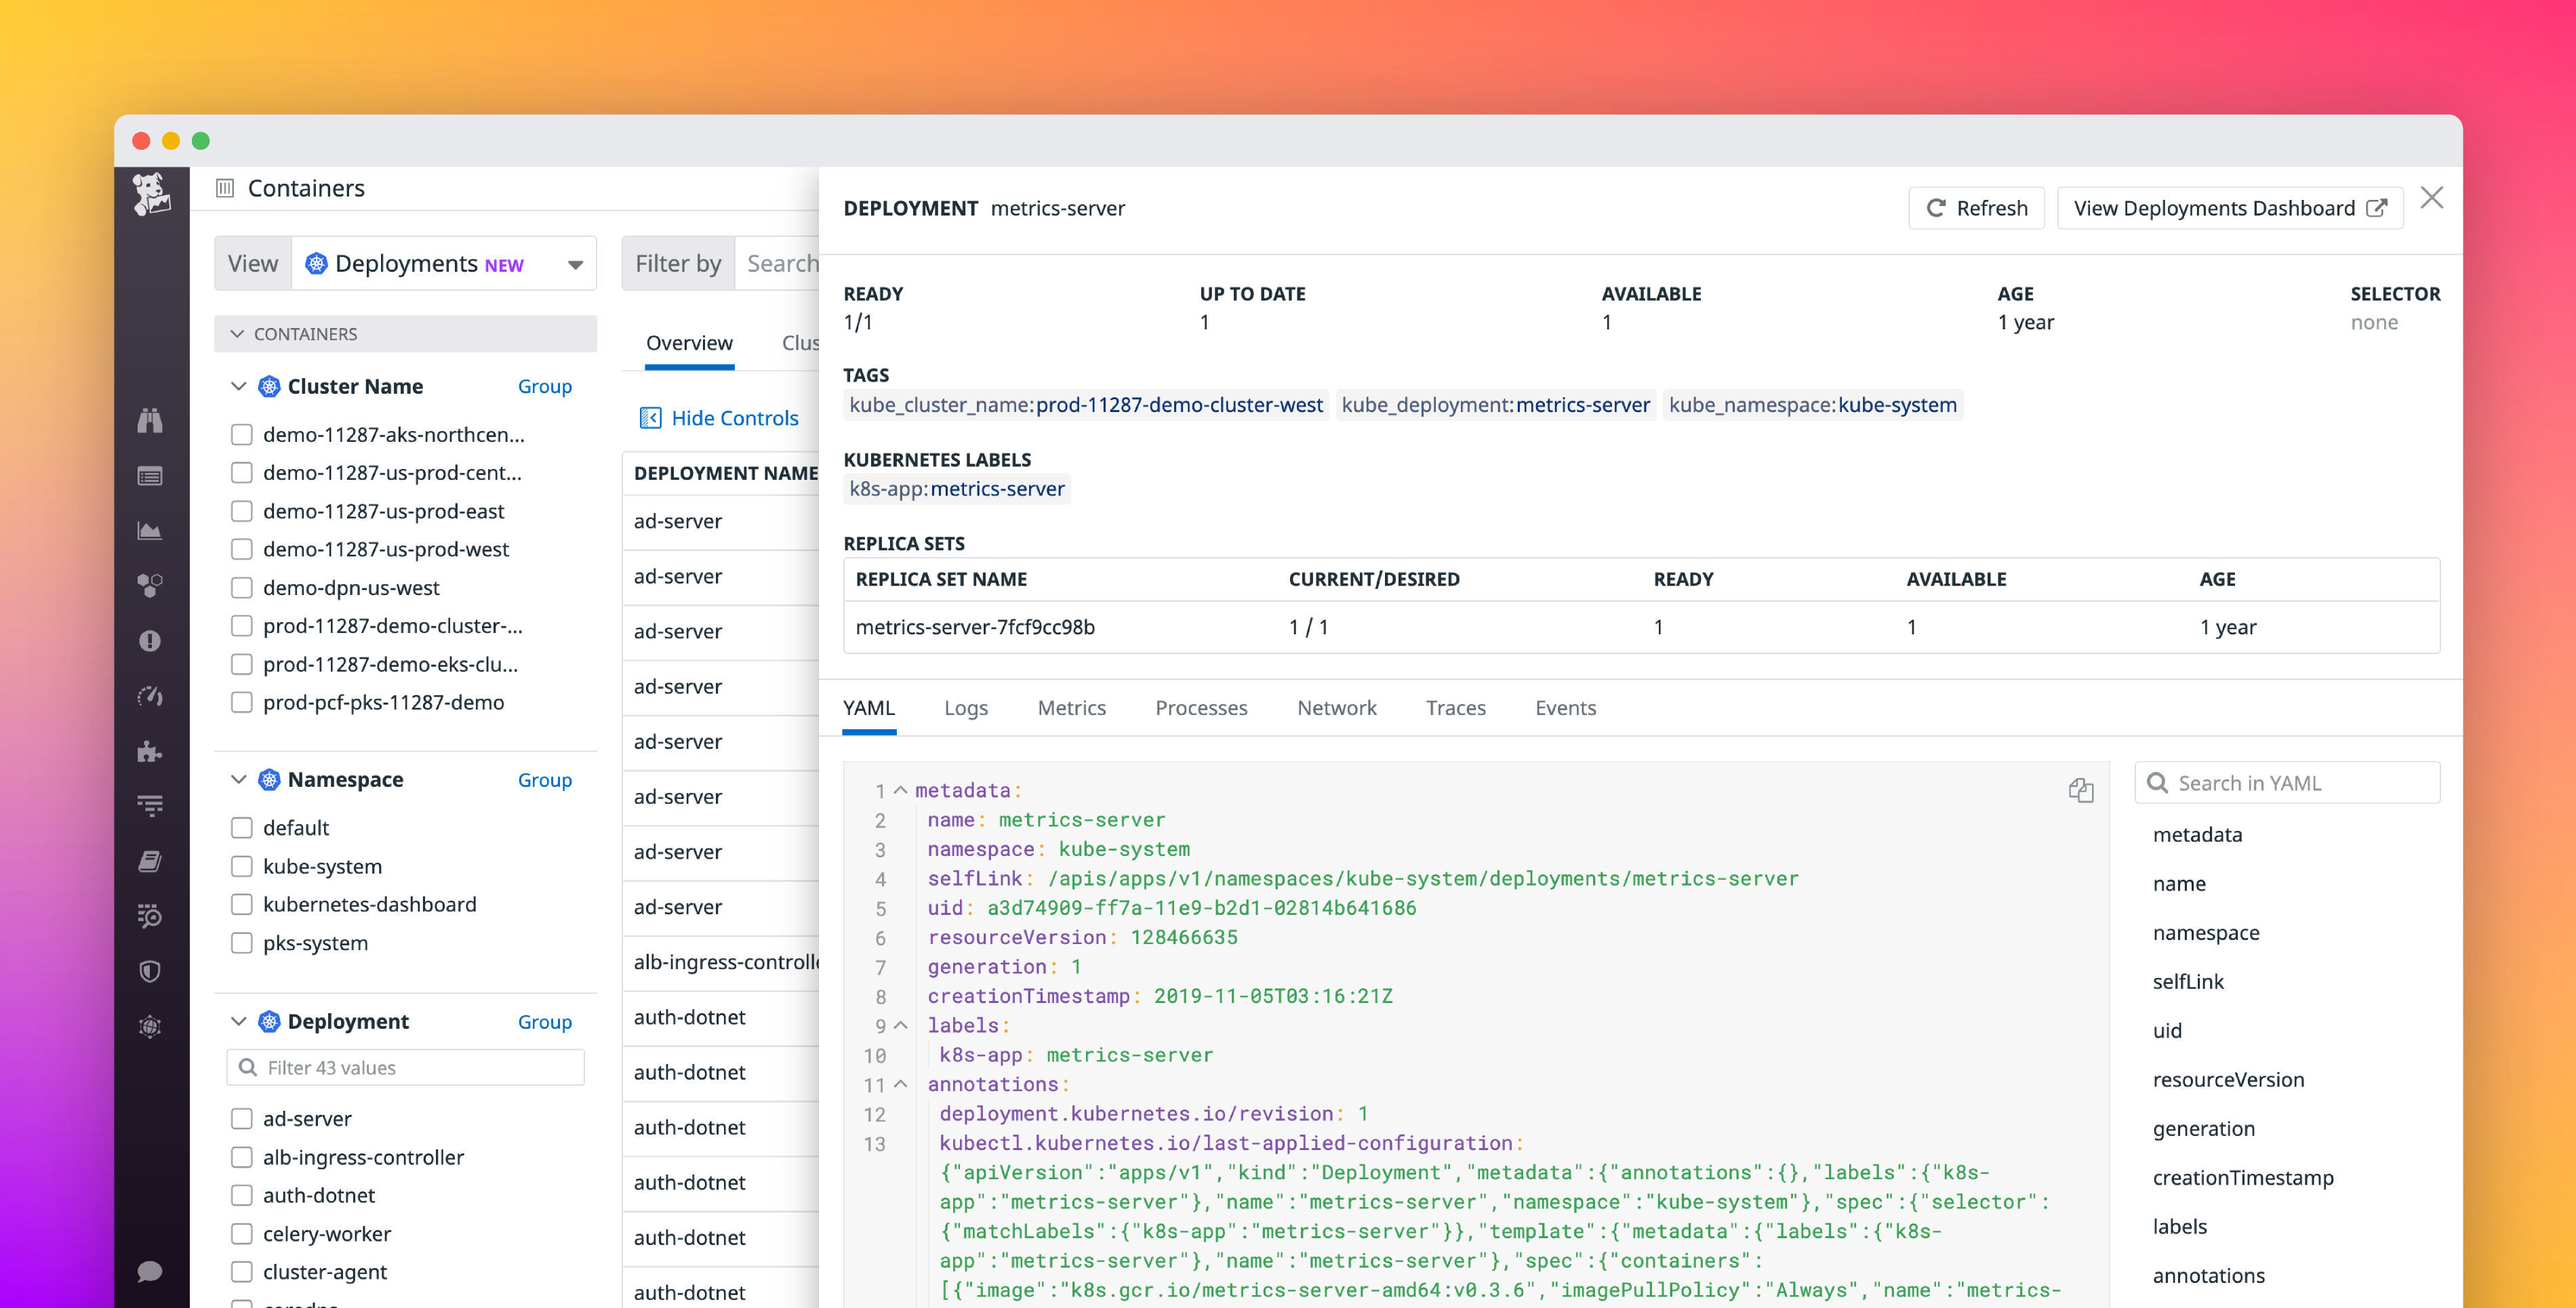Check the demo-dpn-us-west cluster checkbox
2576x1308 pixels.
pos(241,588)
